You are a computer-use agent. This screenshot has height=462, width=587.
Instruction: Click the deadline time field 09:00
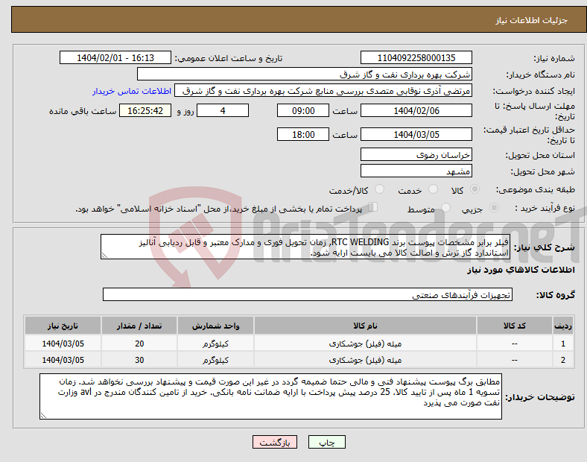pyautogui.click(x=303, y=110)
